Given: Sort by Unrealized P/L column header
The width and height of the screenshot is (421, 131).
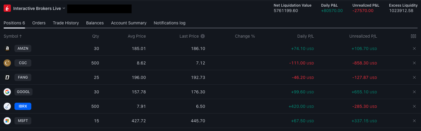Looking at the screenshot, I should 363,36.
